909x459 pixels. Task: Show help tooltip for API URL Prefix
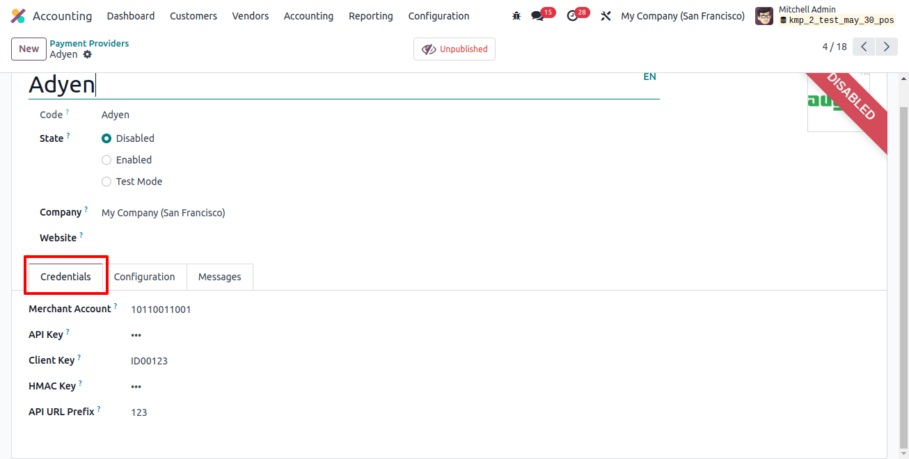point(99,408)
